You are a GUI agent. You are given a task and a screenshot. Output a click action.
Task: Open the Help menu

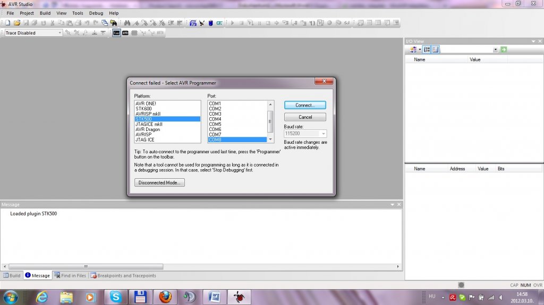(x=114, y=13)
